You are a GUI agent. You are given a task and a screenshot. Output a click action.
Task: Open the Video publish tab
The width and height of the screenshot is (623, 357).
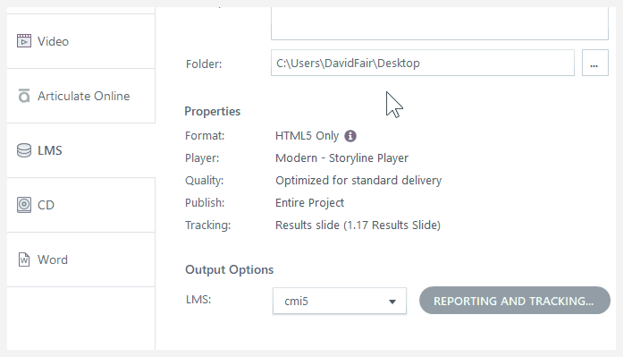81,41
